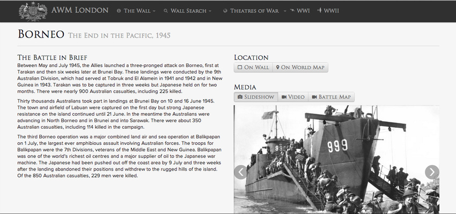This screenshot has height=214, width=456.
Task: Go to the WWII section
Action: tap(331, 11)
